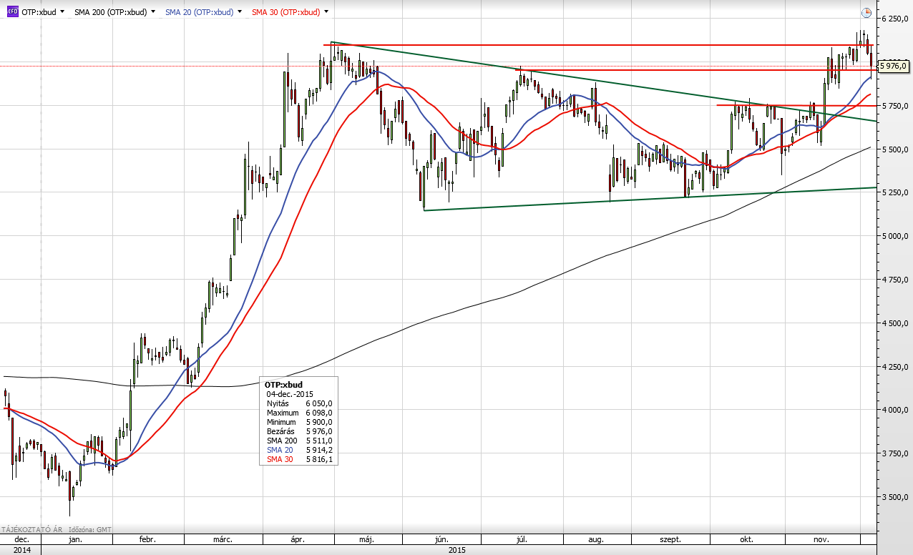Click the 5 000,0 price axis label
This screenshot has height=555, width=913.
click(895, 236)
